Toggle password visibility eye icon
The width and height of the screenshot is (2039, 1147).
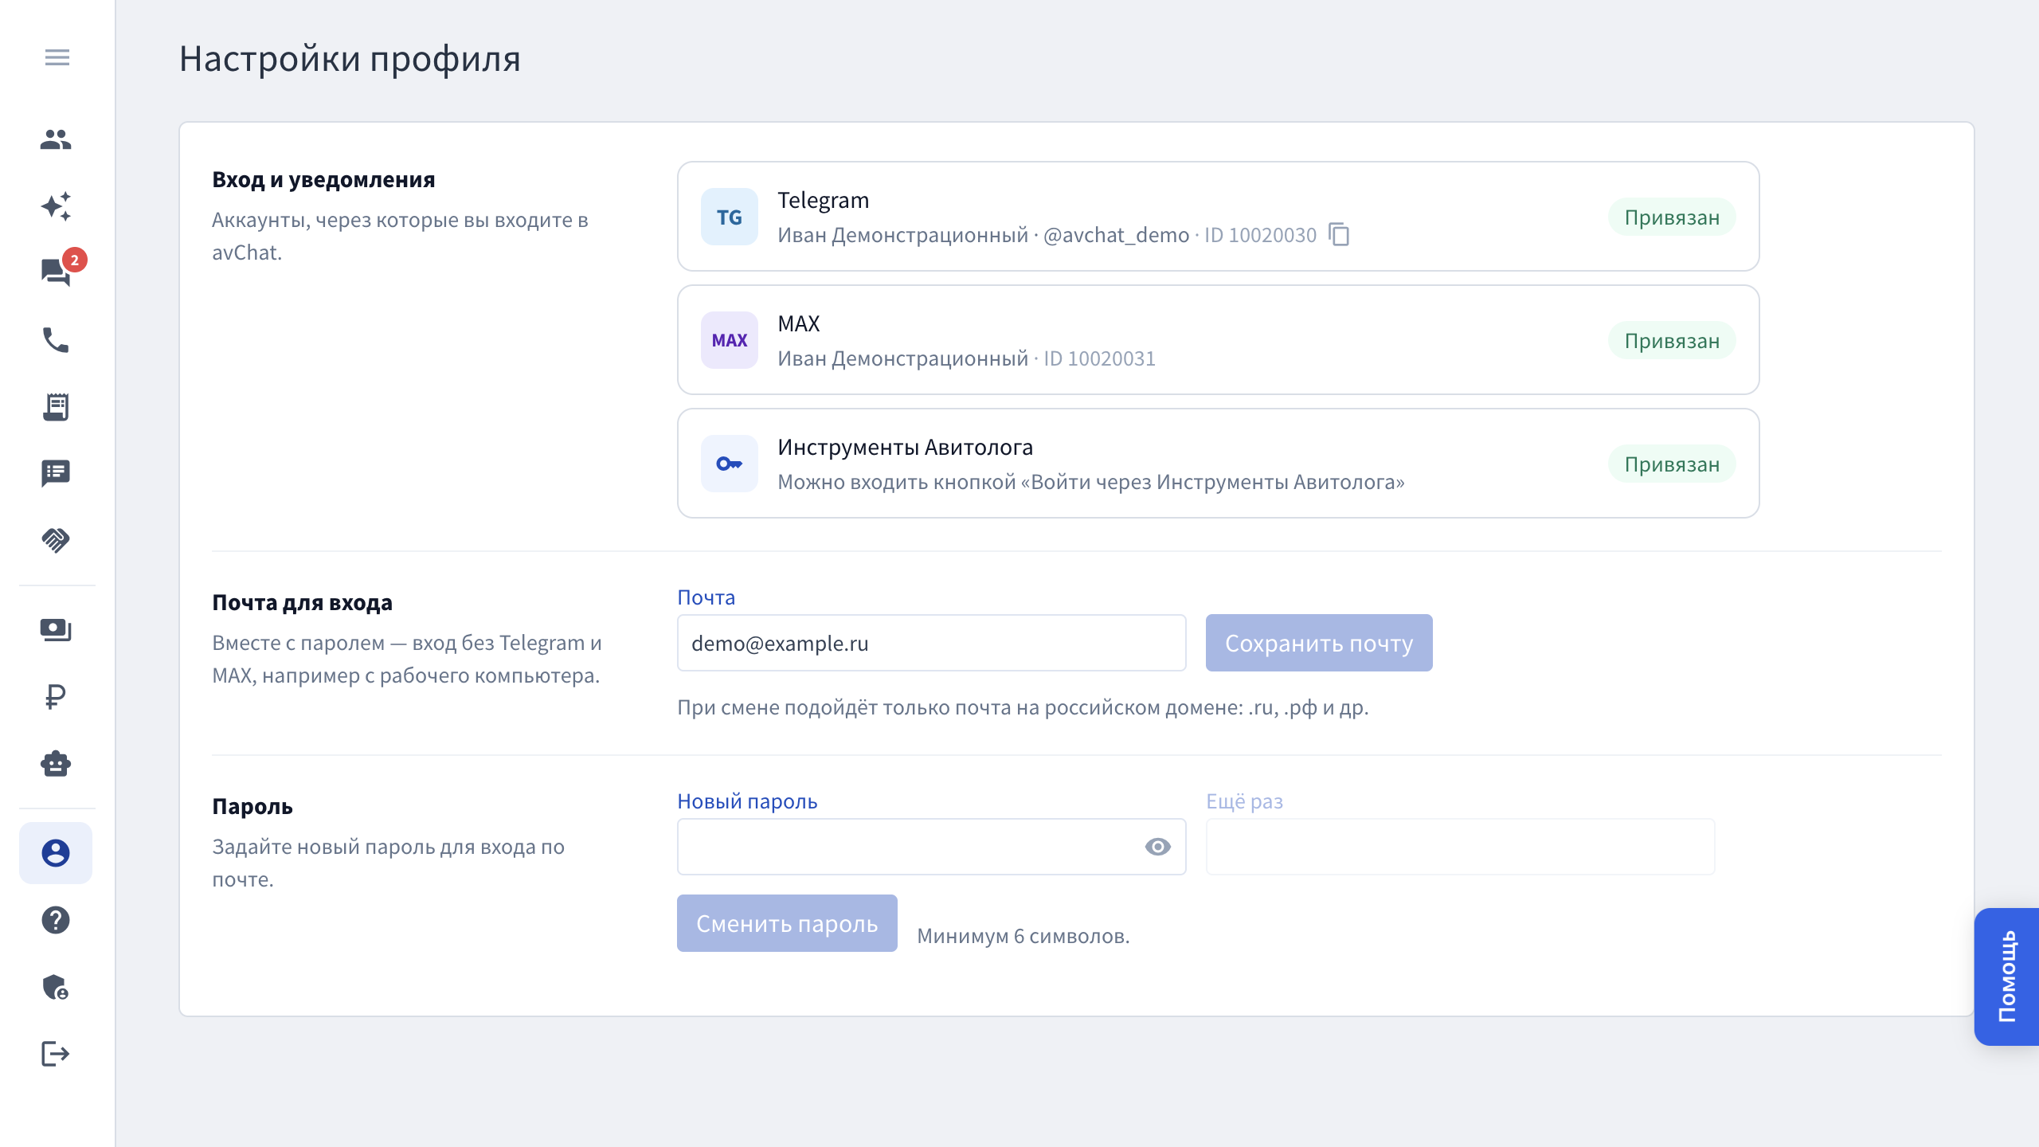pyautogui.click(x=1157, y=847)
